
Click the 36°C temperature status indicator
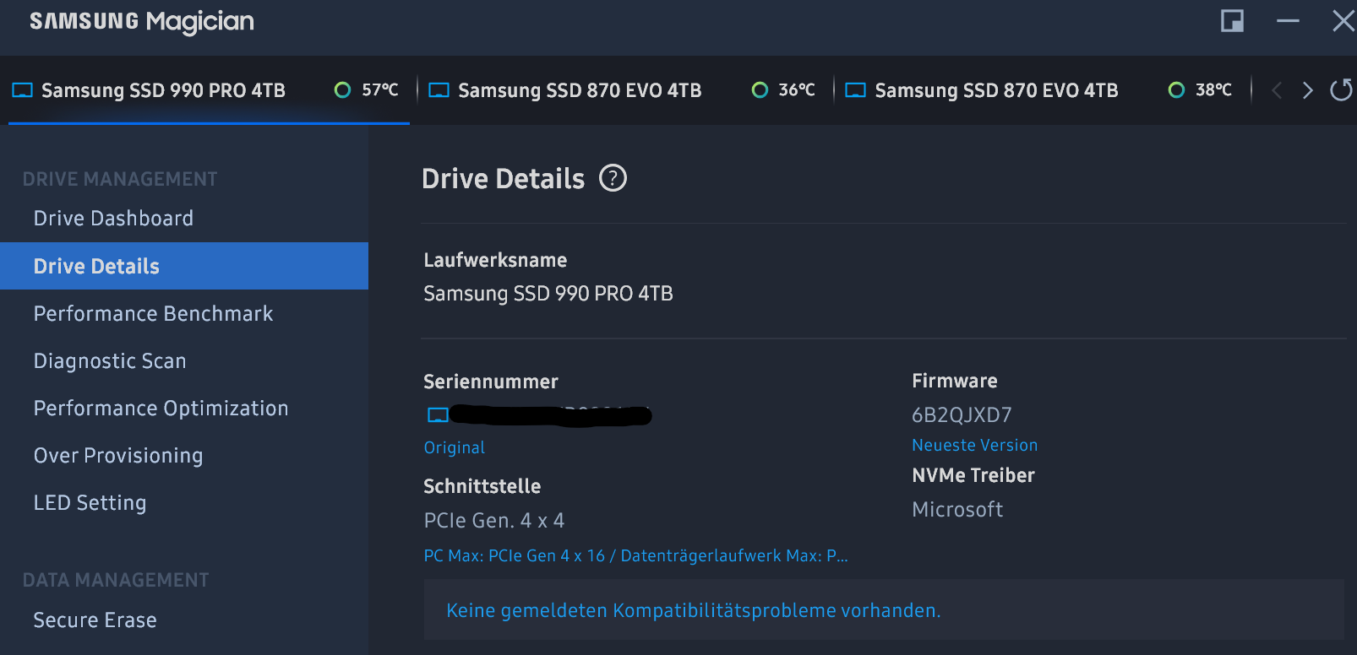[783, 89]
